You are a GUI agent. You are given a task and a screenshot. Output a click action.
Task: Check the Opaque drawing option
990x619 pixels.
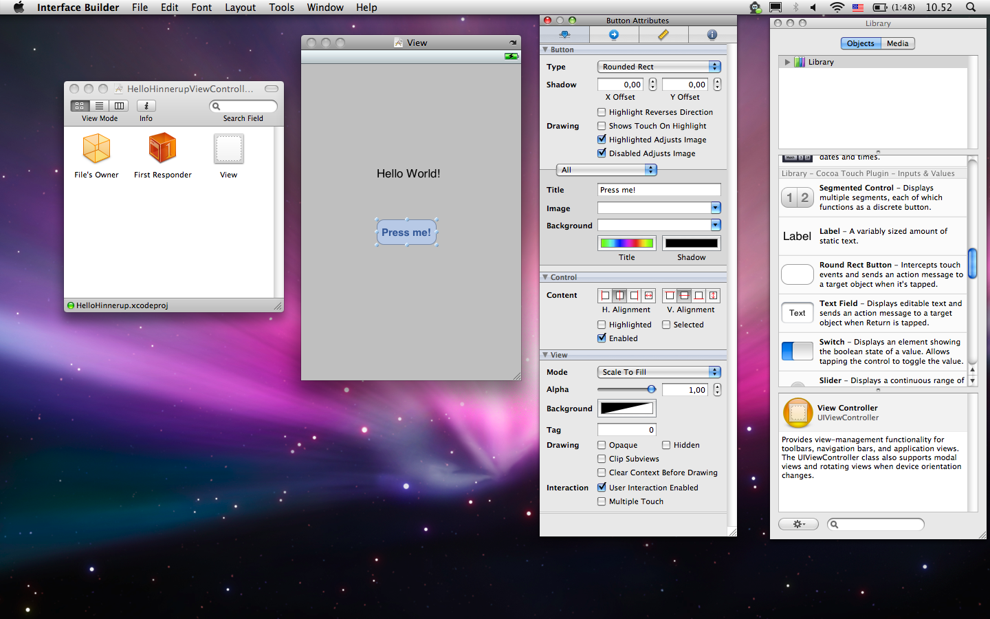click(x=602, y=445)
